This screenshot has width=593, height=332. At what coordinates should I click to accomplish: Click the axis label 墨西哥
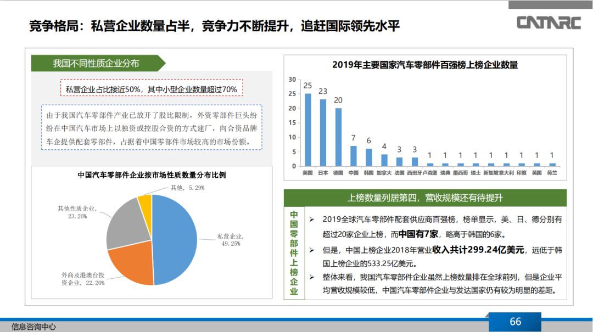tap(460, 173)
